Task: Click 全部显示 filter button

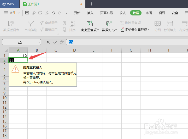Action: point(49,23)
